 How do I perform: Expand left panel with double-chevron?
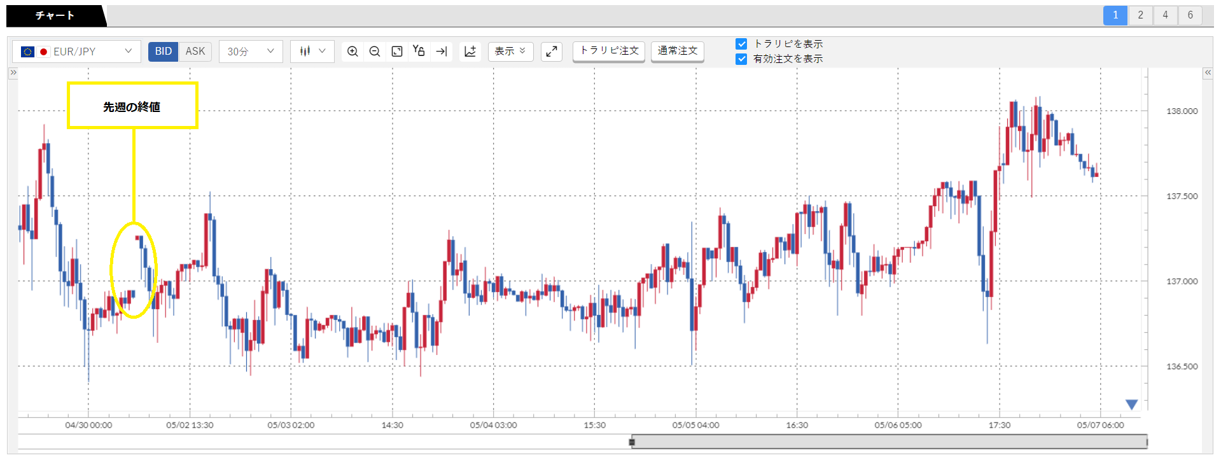click(x=13, y=73)
